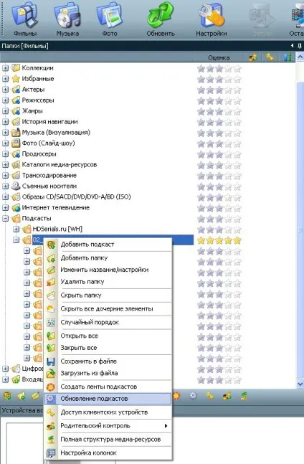304x464 pixels.
Task: Click the key icon in bottom toolbar
Action: point(210,396)
